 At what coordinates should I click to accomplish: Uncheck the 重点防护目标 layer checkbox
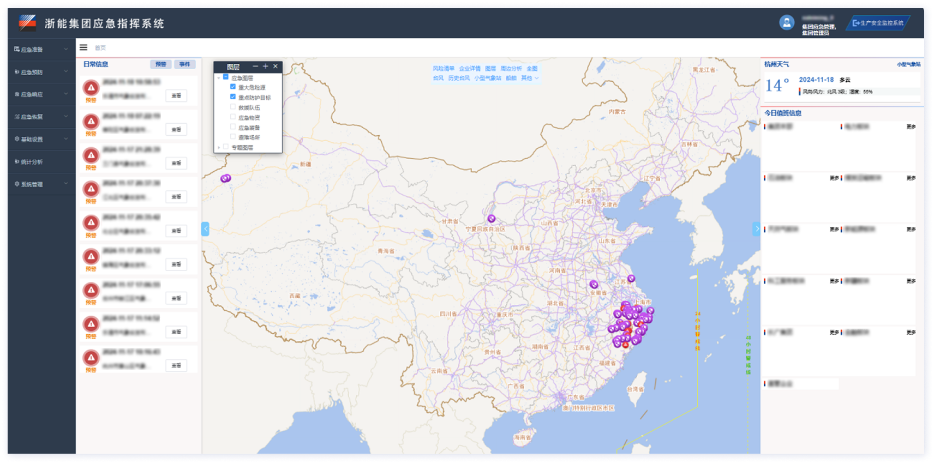233,97
